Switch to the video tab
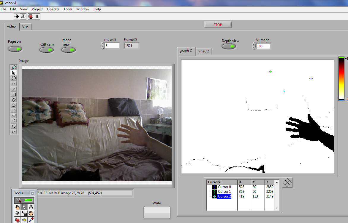The height and width of the screenshot is (223, 348). coord(12,26)
